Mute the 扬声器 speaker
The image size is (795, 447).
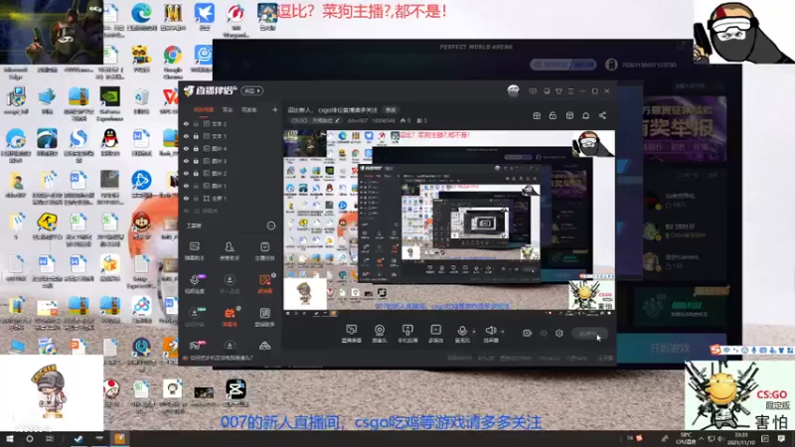coord(491,334)
